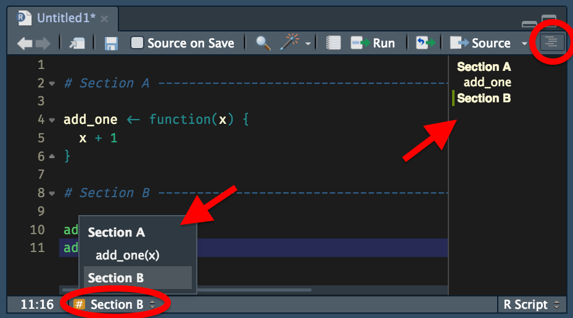This screenshot has width=573, height=318.
Task: Click fold end marker on line 6
Action: click(52, 157)
